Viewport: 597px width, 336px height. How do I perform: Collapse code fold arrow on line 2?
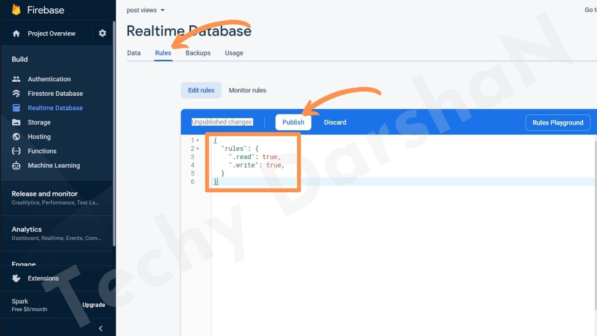click(198, 149)
